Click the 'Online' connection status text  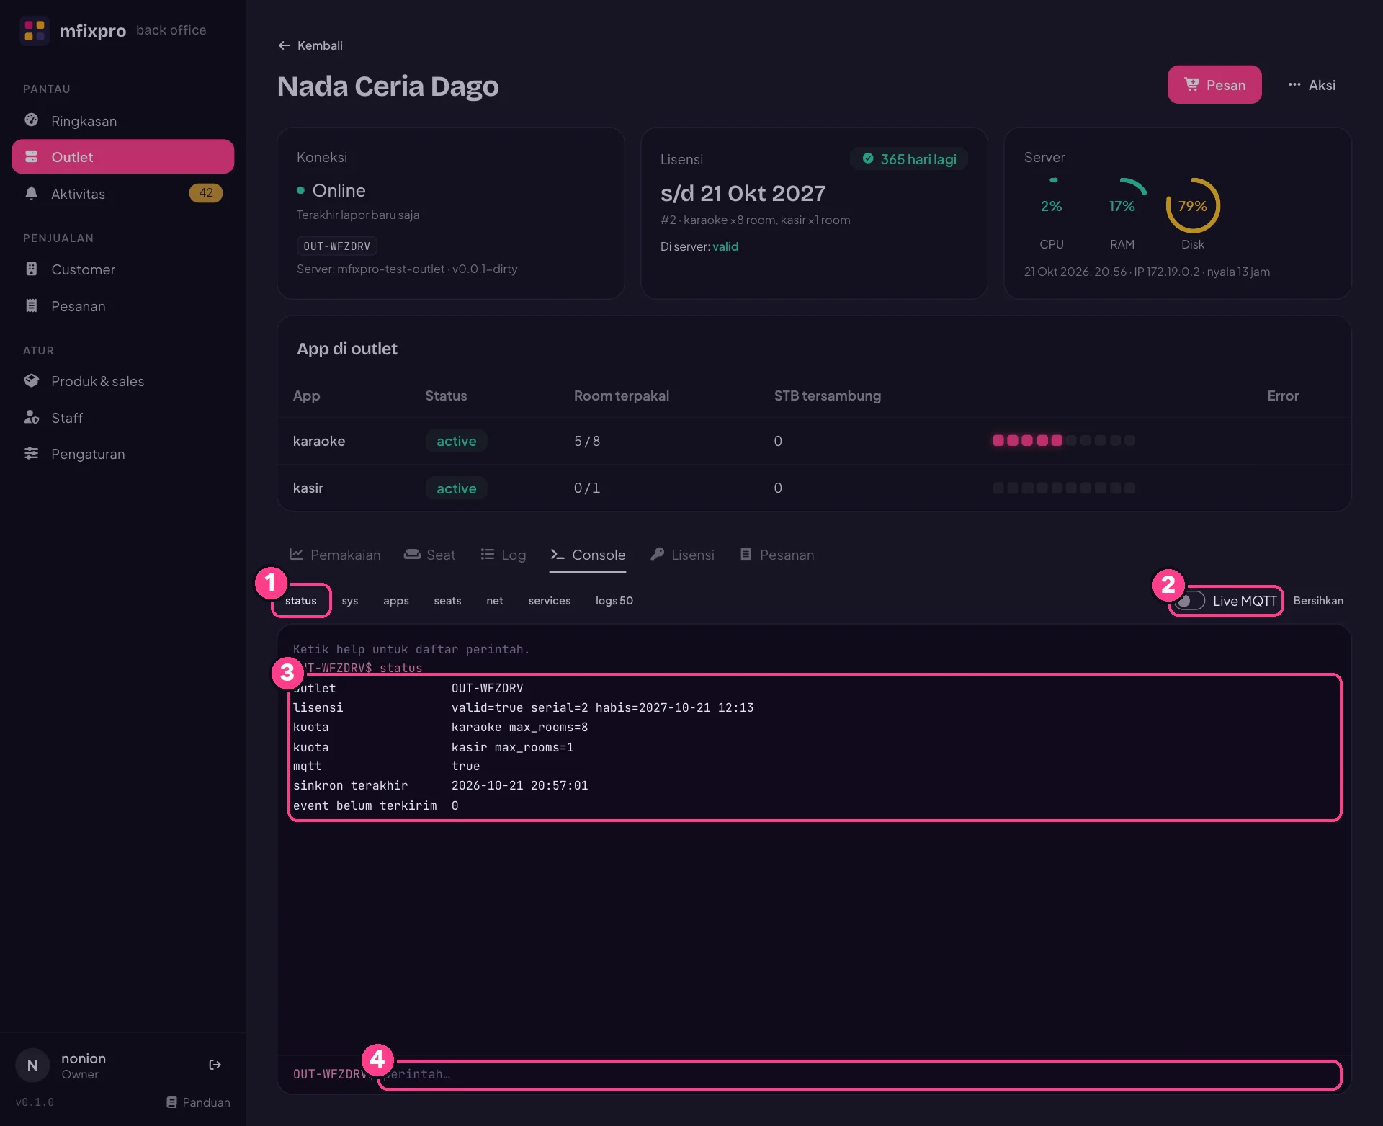point(339,190)
